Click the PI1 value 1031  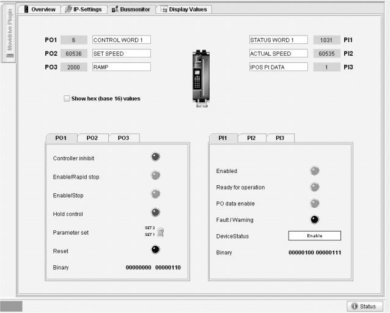[x=326, y=40]
